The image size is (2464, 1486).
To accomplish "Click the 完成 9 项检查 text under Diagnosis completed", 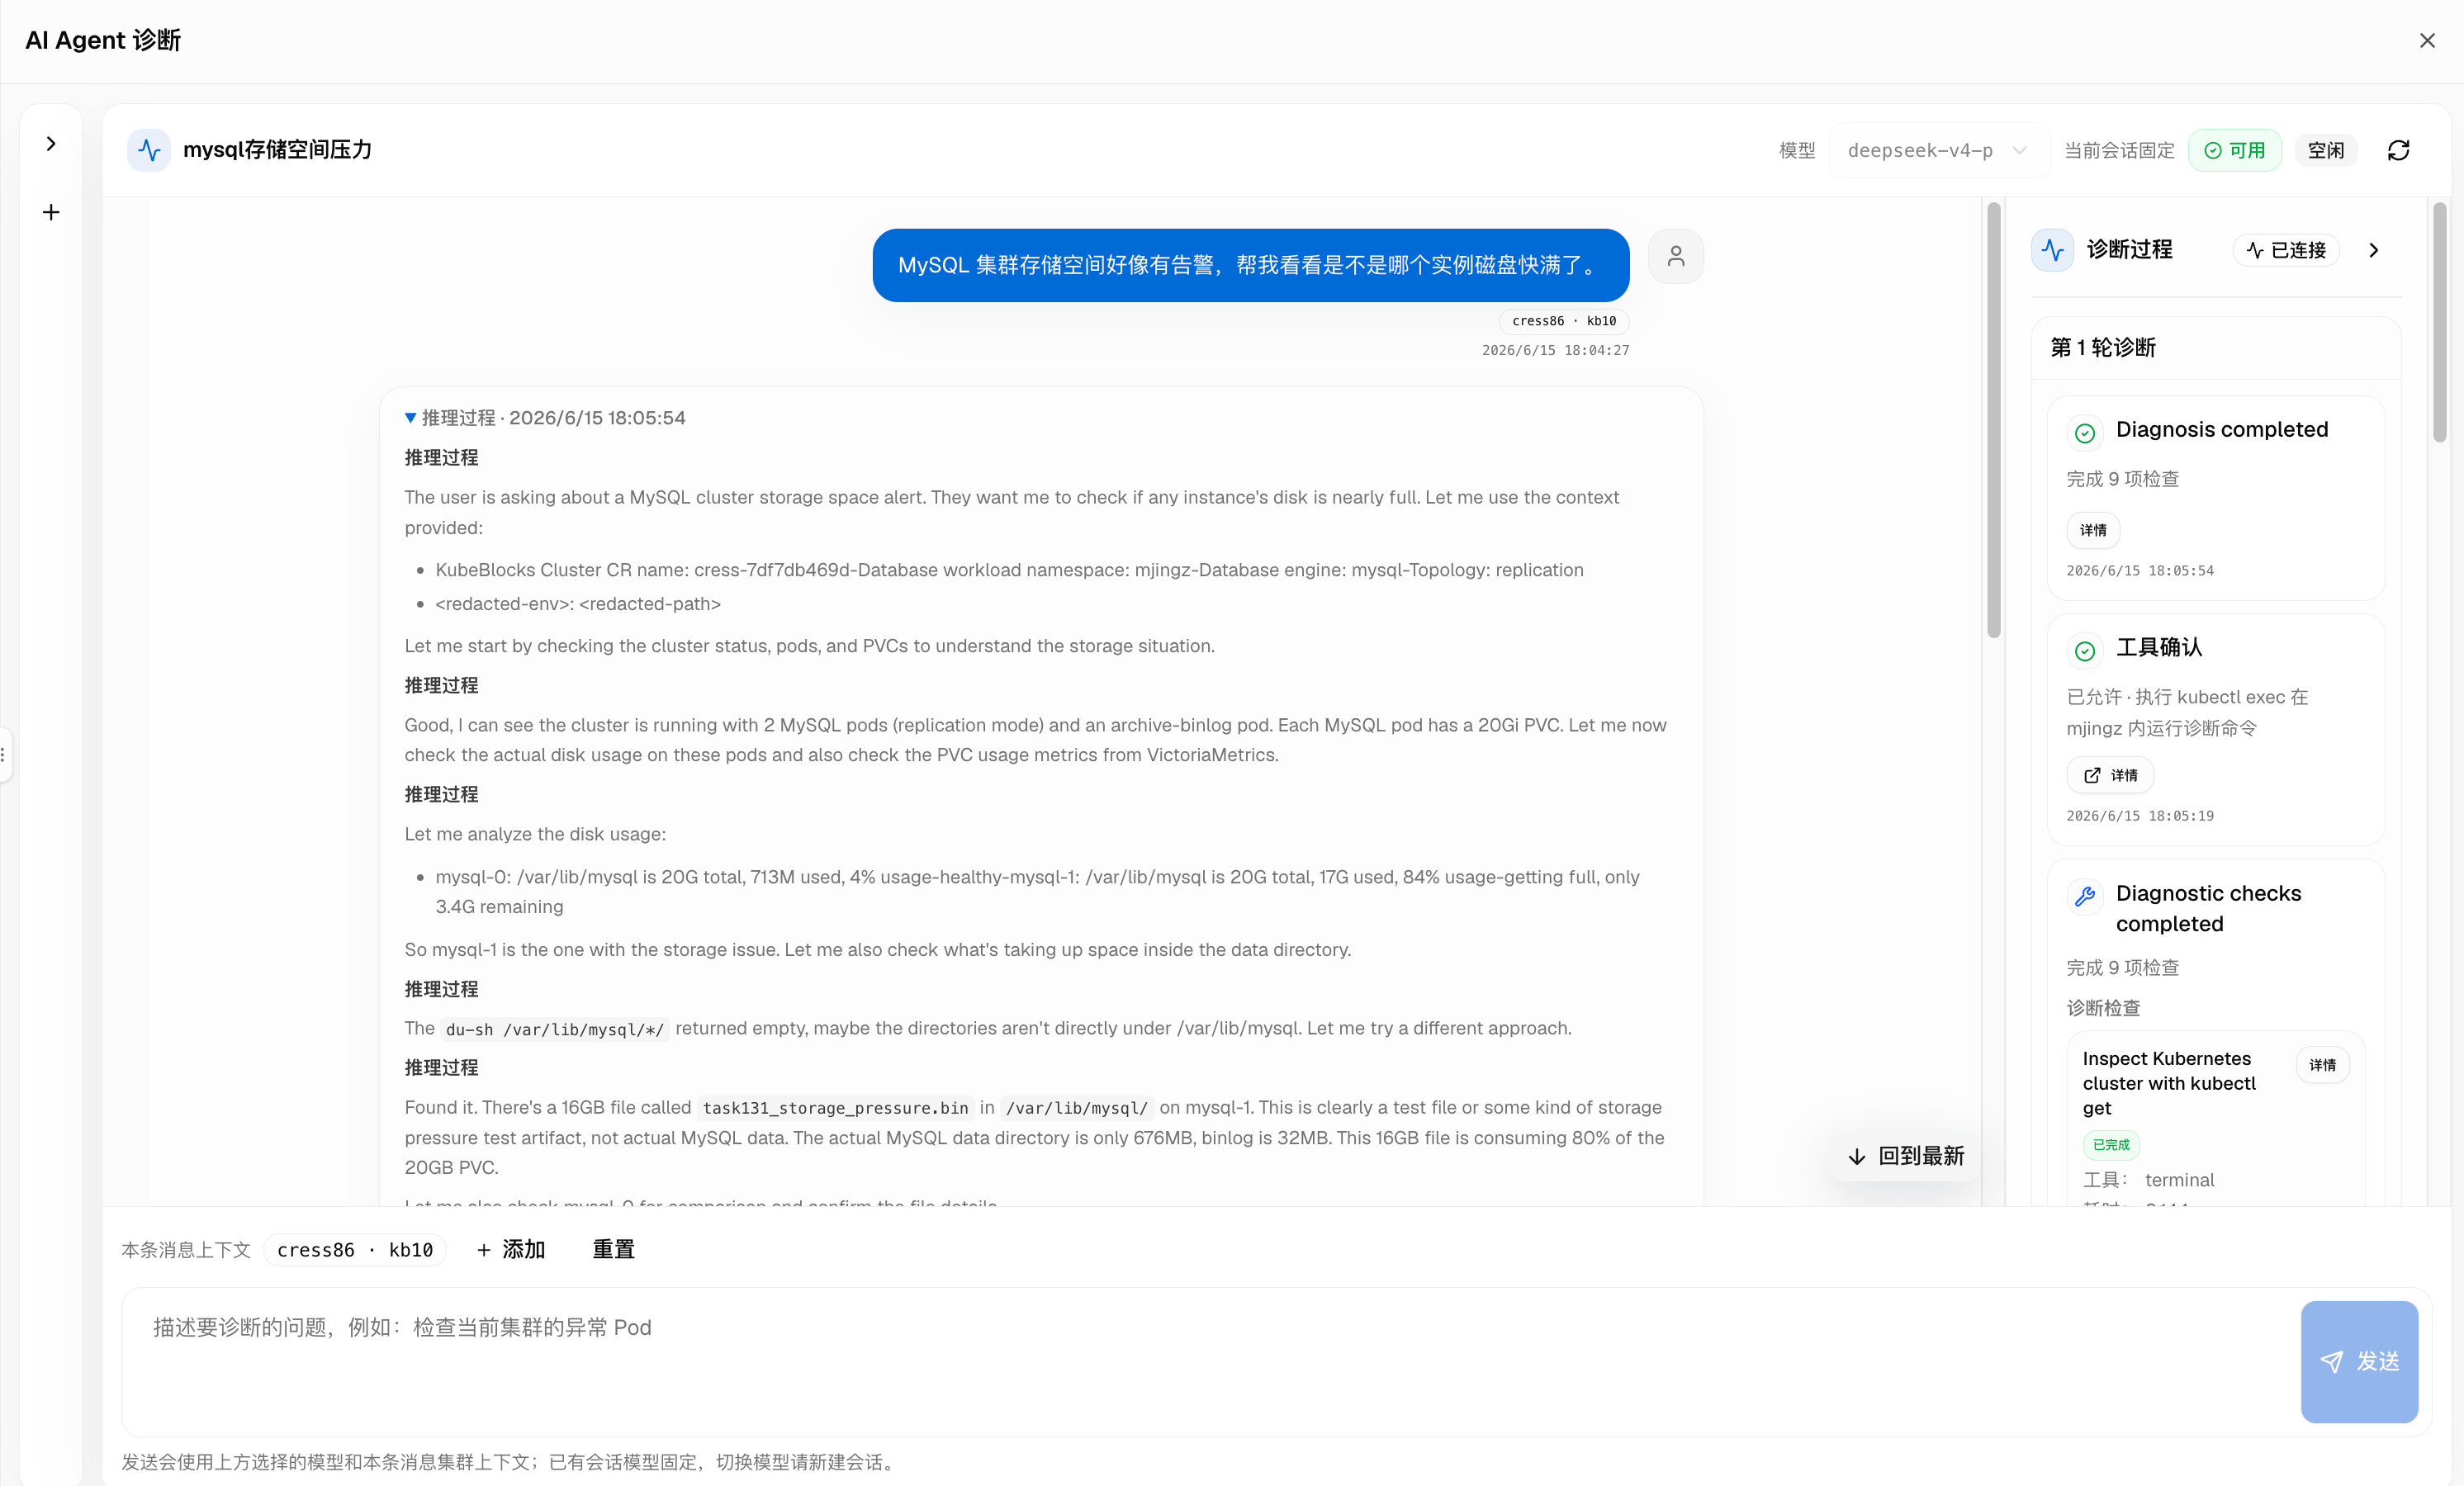I will point(2122,479).
